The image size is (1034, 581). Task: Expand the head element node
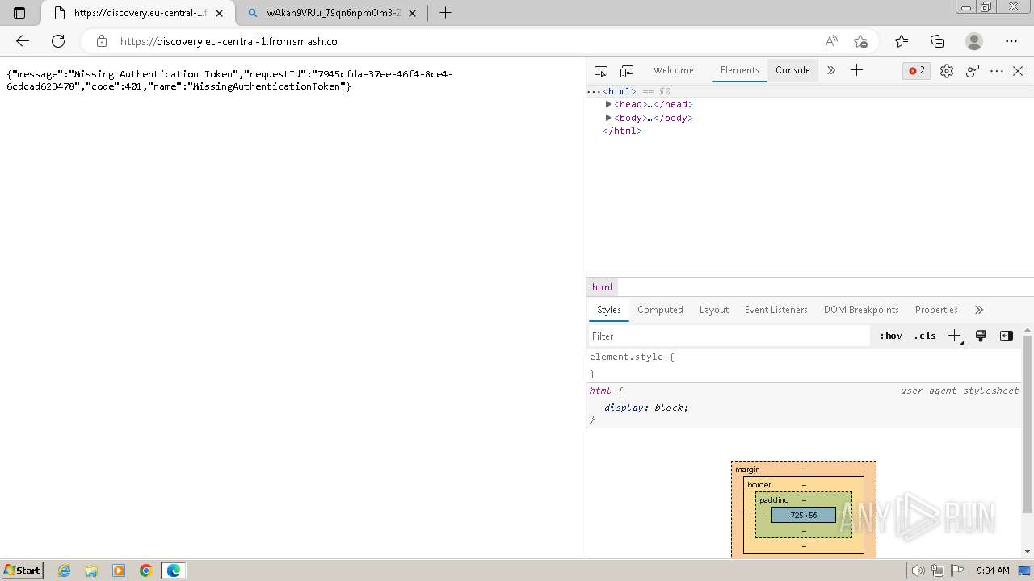[x=608, y=104]
